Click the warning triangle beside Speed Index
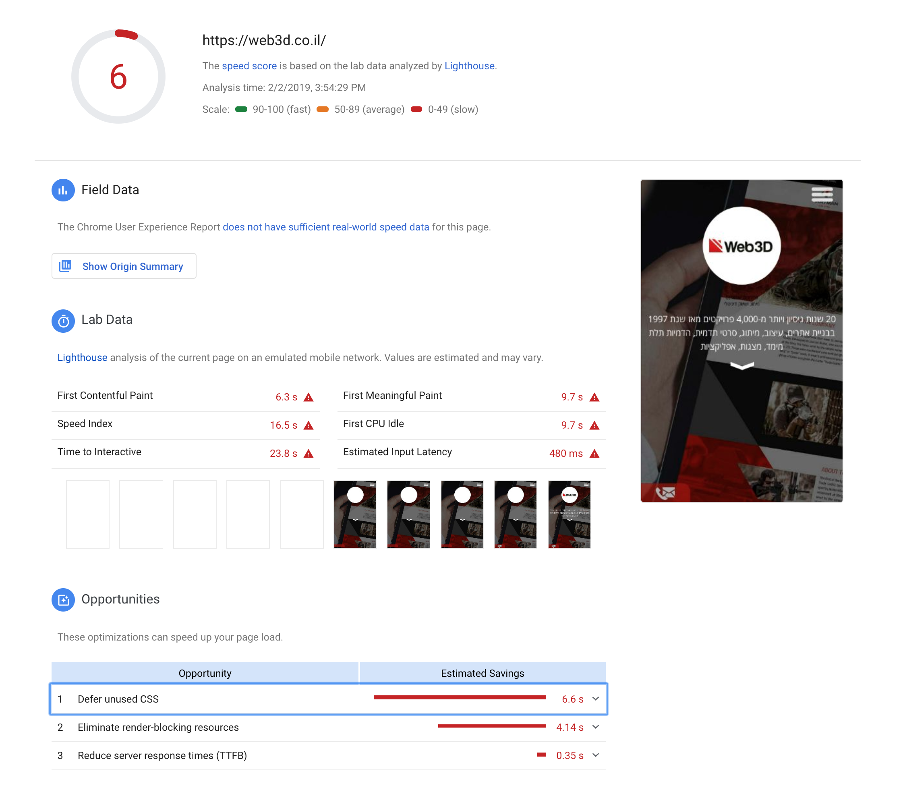Image resolution: width=907 pixels, height=788 pixels. click(309, 426)
